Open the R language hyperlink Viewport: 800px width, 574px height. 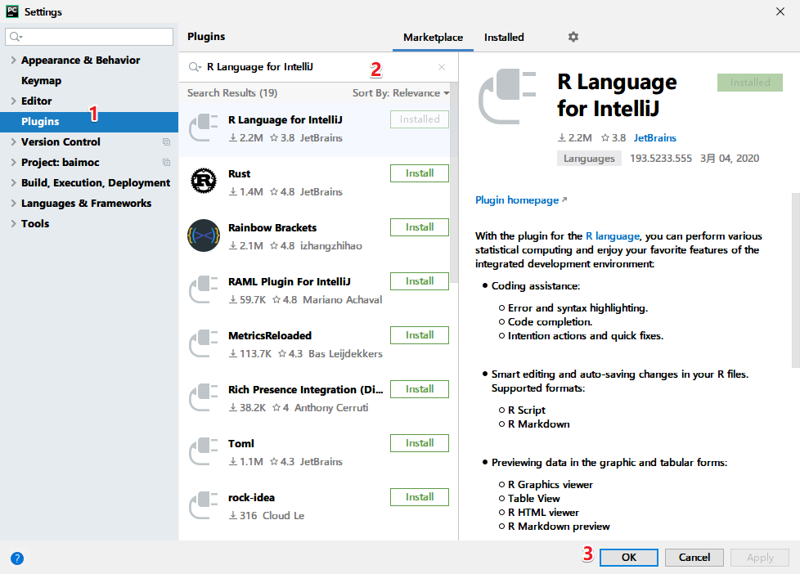(x=612, y=235)
